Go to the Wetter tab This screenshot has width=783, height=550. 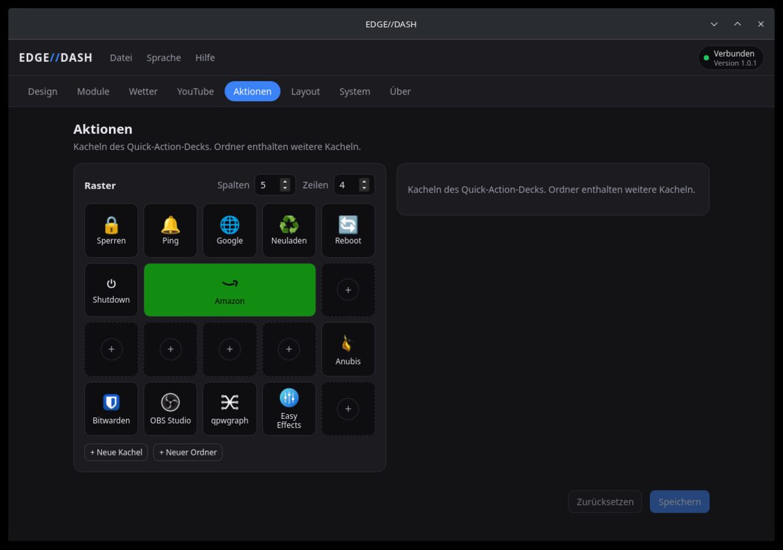pos(143,91)
